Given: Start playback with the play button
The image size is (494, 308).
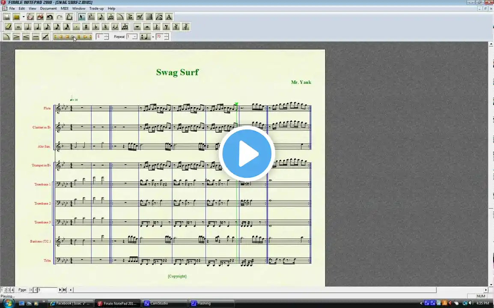Looking at the screenshot, I should coord(73,37).
